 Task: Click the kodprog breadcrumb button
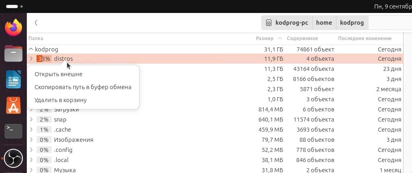click(x=352, y=23)
